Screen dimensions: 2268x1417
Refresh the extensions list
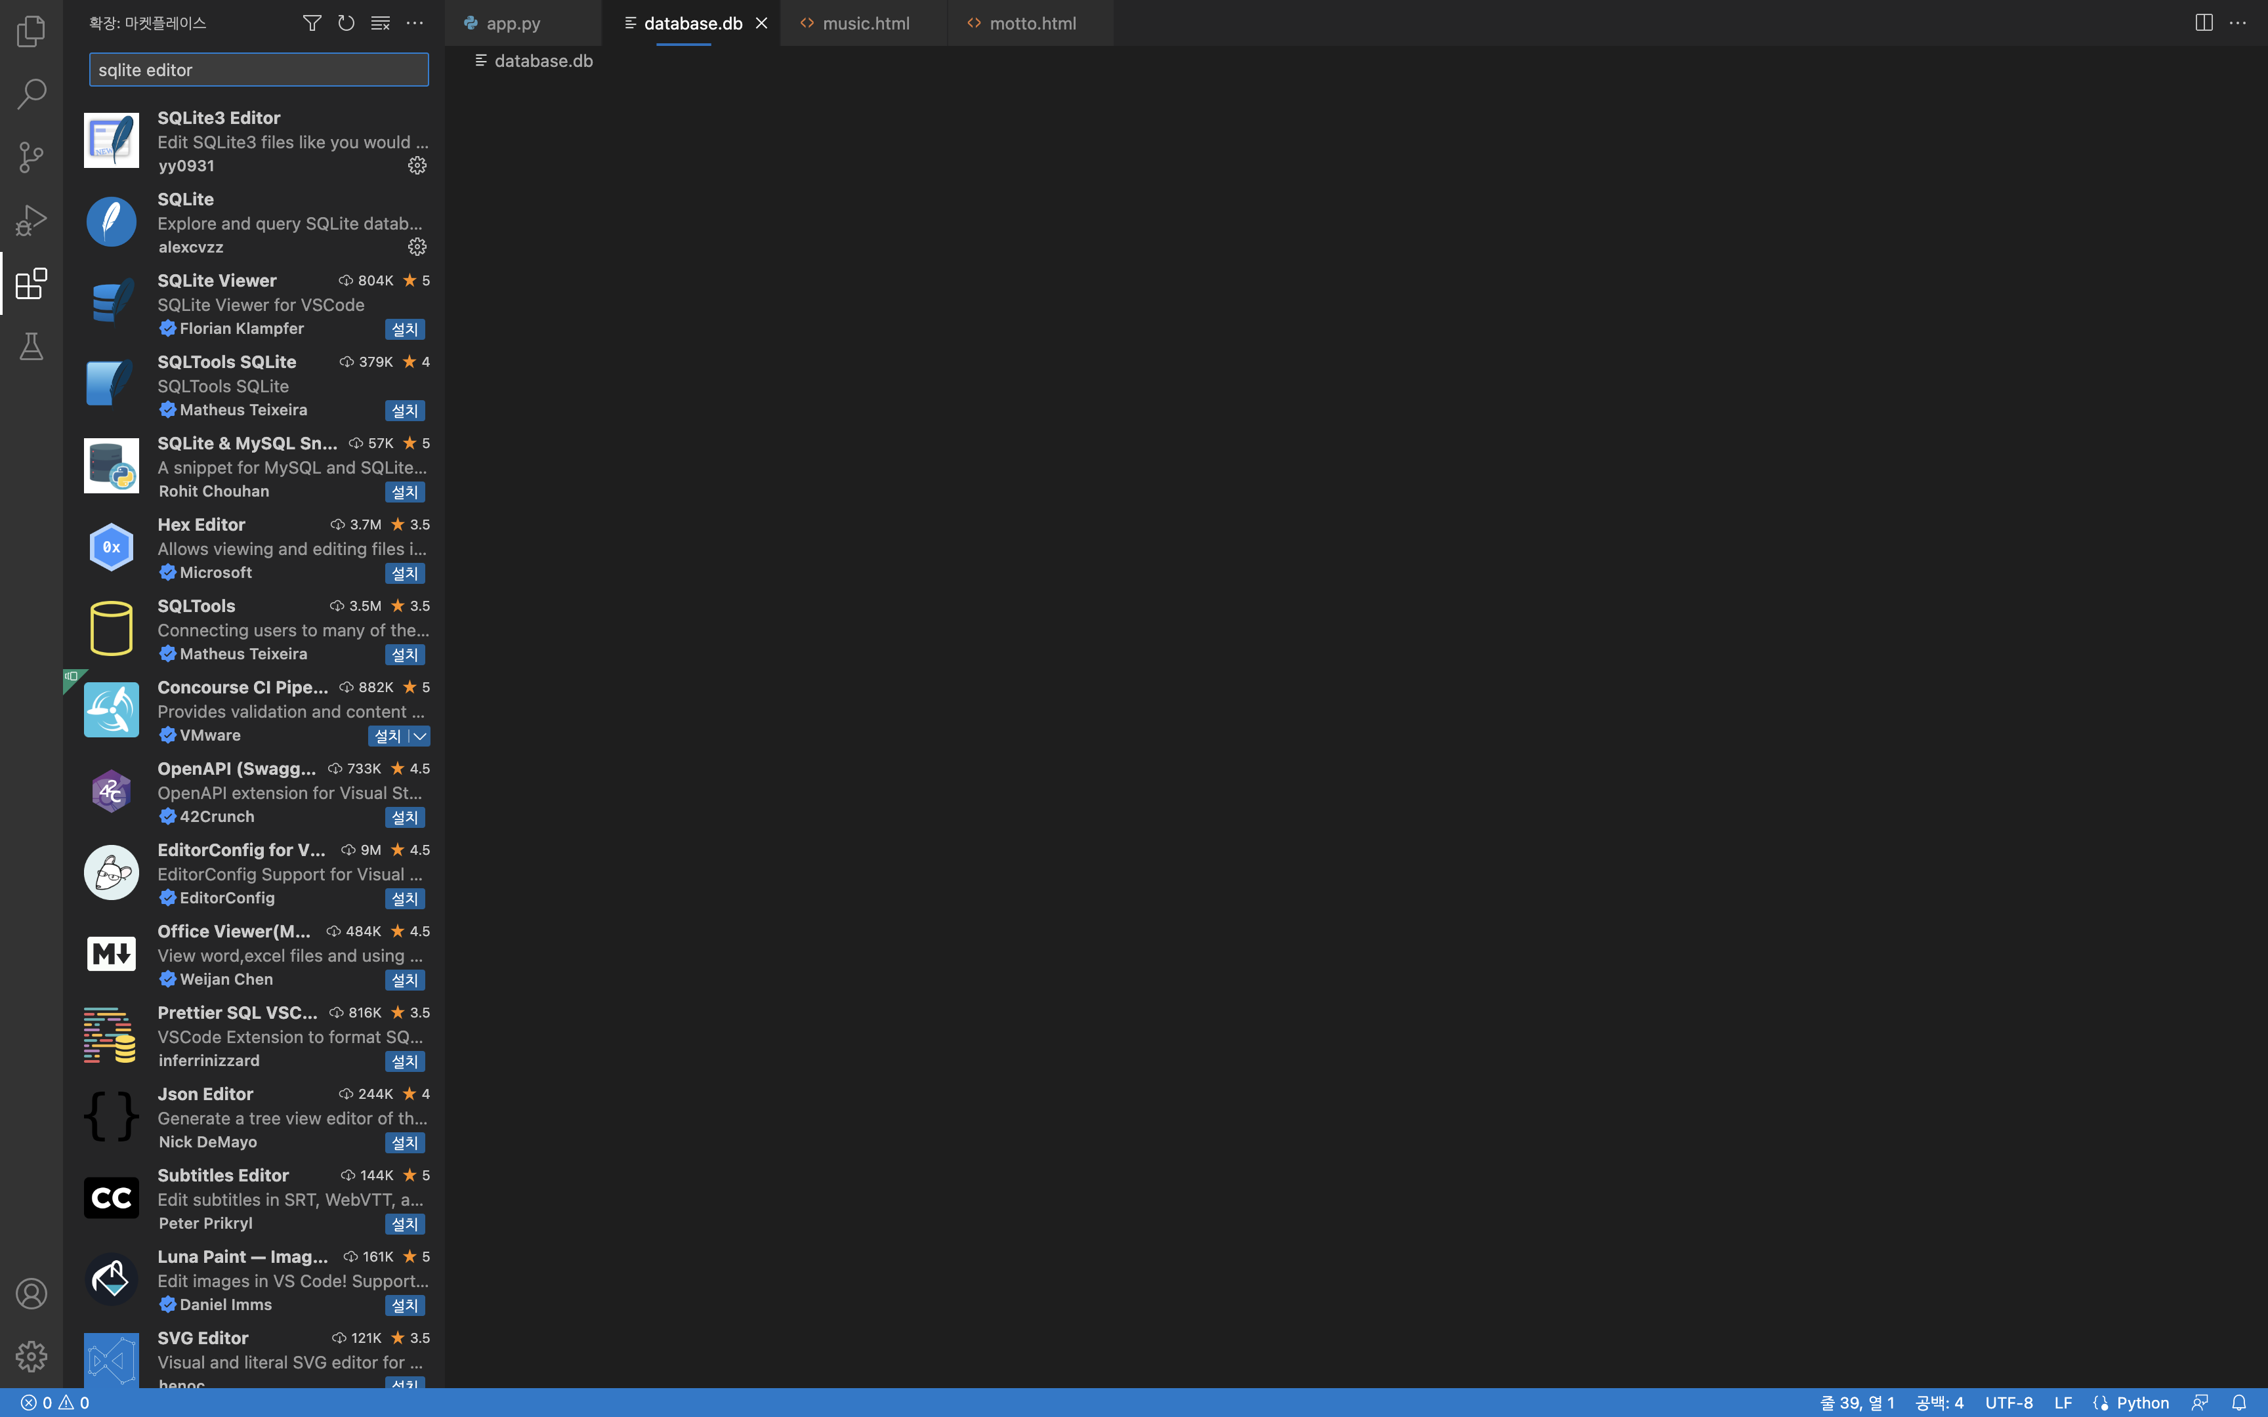(346, 22)
